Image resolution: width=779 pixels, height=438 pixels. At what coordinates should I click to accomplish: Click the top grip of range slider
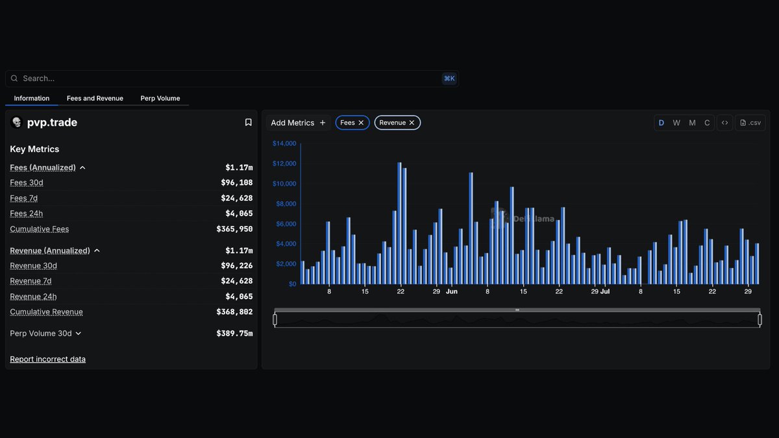[x=517, y=310]
